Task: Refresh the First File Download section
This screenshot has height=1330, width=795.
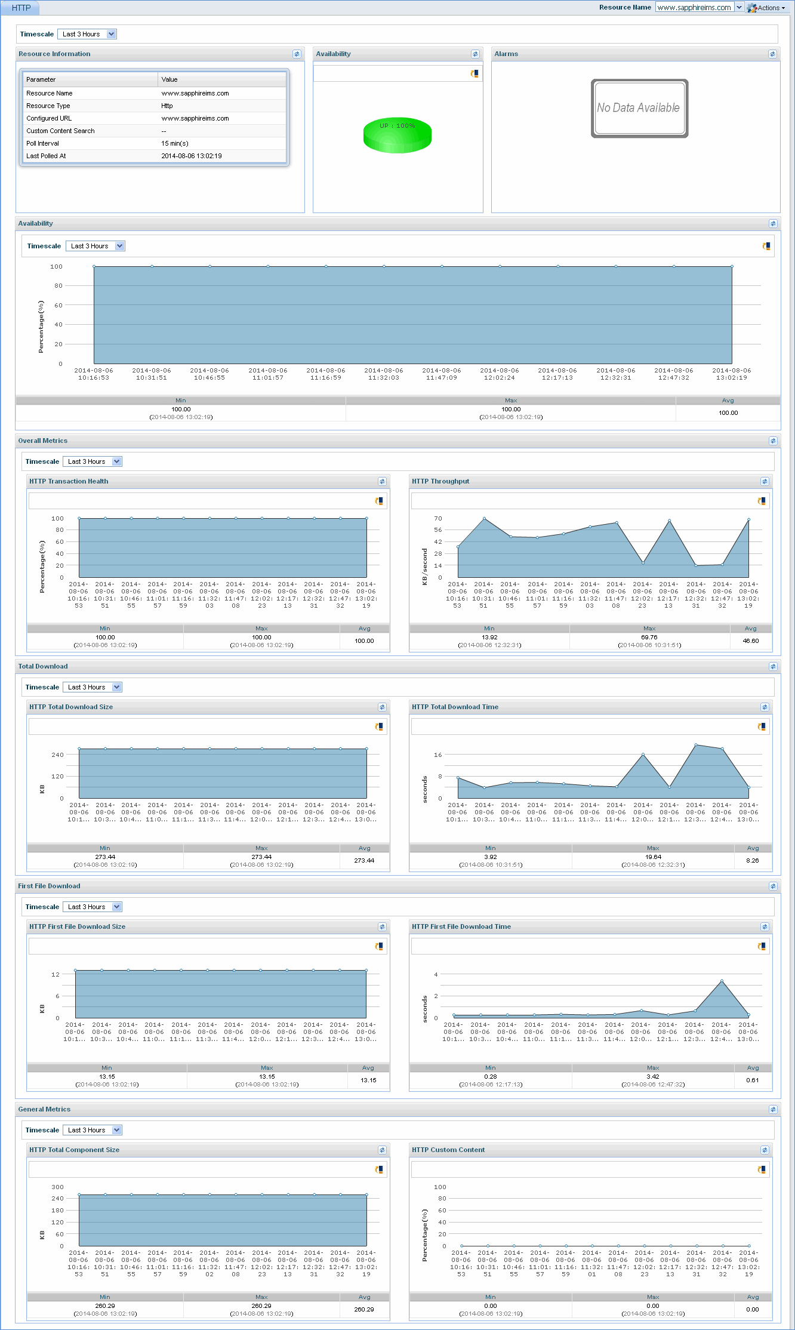Action: pyautogui.click(x=773, y=886)
